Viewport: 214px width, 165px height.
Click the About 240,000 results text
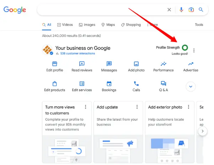71,36
